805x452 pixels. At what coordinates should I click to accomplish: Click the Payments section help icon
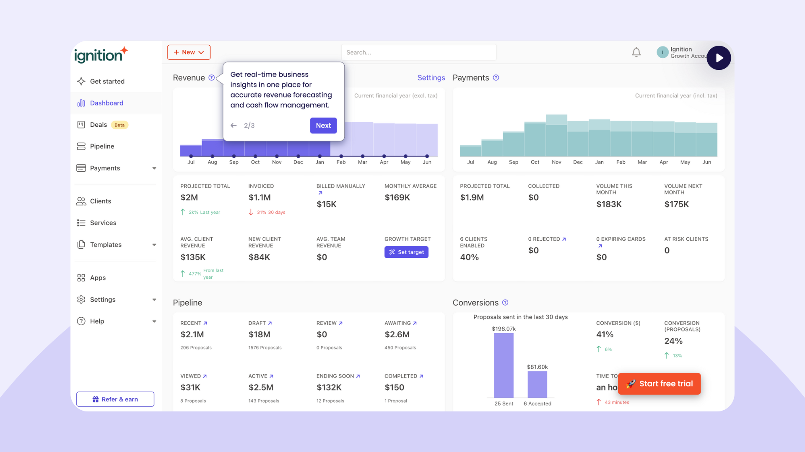tap(496, 78)
